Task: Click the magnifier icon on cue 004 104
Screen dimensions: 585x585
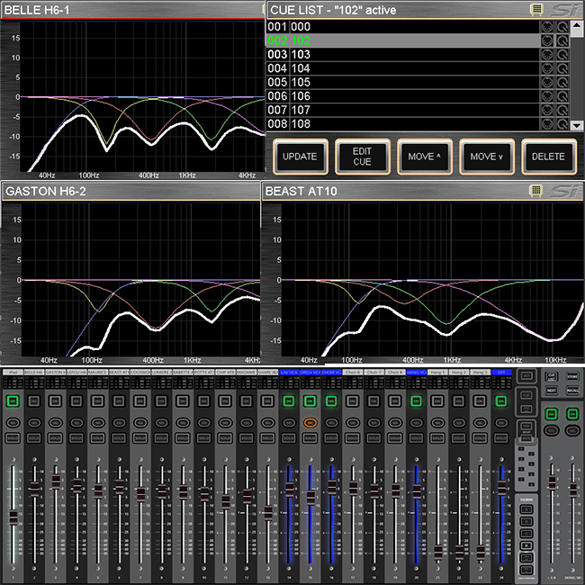Action: [562, 68]
